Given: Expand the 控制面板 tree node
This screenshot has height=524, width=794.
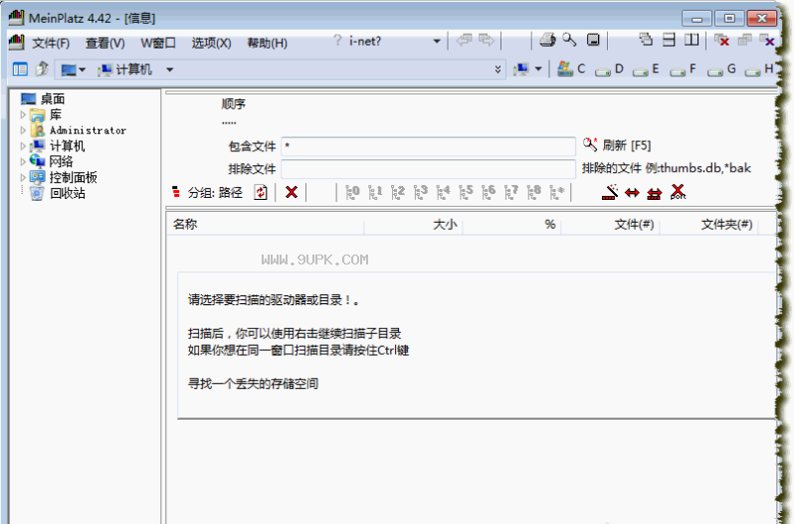Looking at the screenshot, I should click(23, 178).
